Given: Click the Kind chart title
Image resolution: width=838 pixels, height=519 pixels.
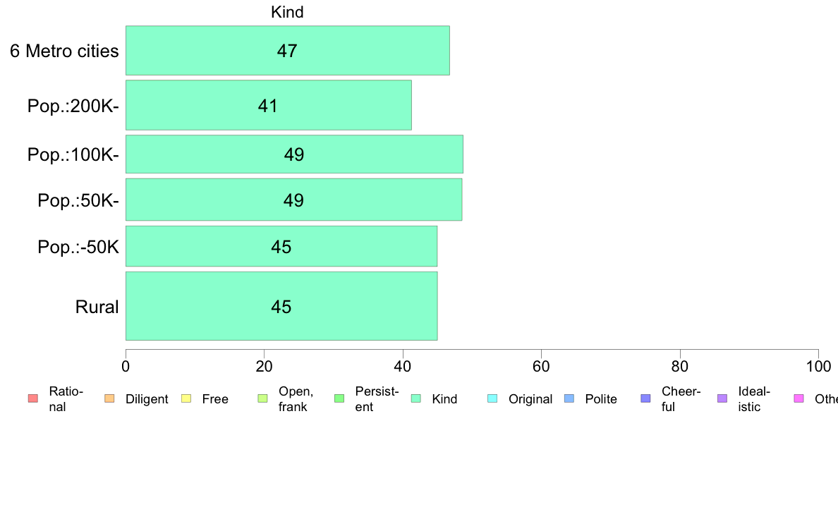Looking at the screenshot, I should [287, 12].
